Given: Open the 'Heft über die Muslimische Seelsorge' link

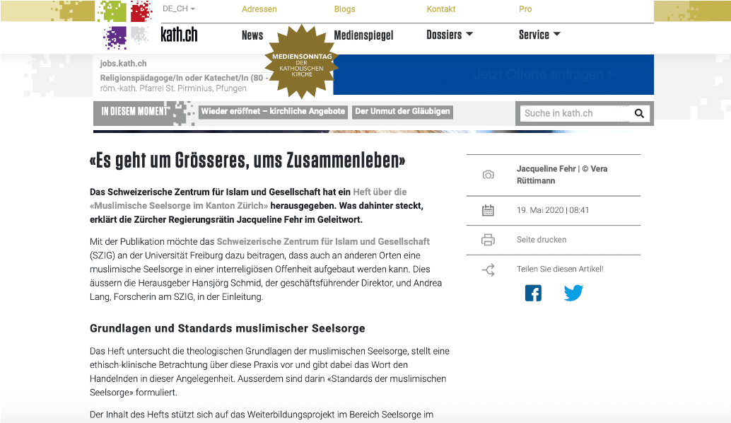Looking at the screenshot, I should click(248, 199).
